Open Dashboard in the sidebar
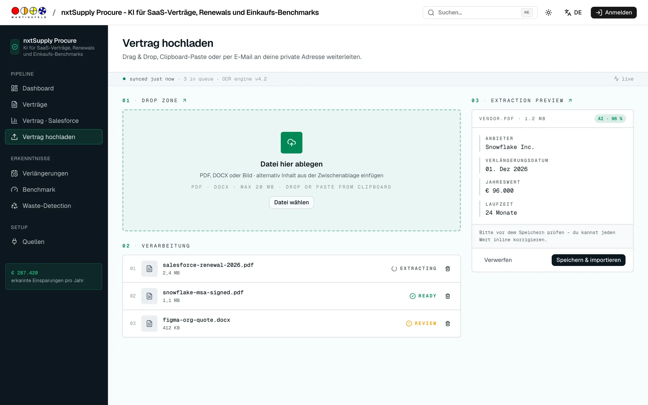 (54, 88)
